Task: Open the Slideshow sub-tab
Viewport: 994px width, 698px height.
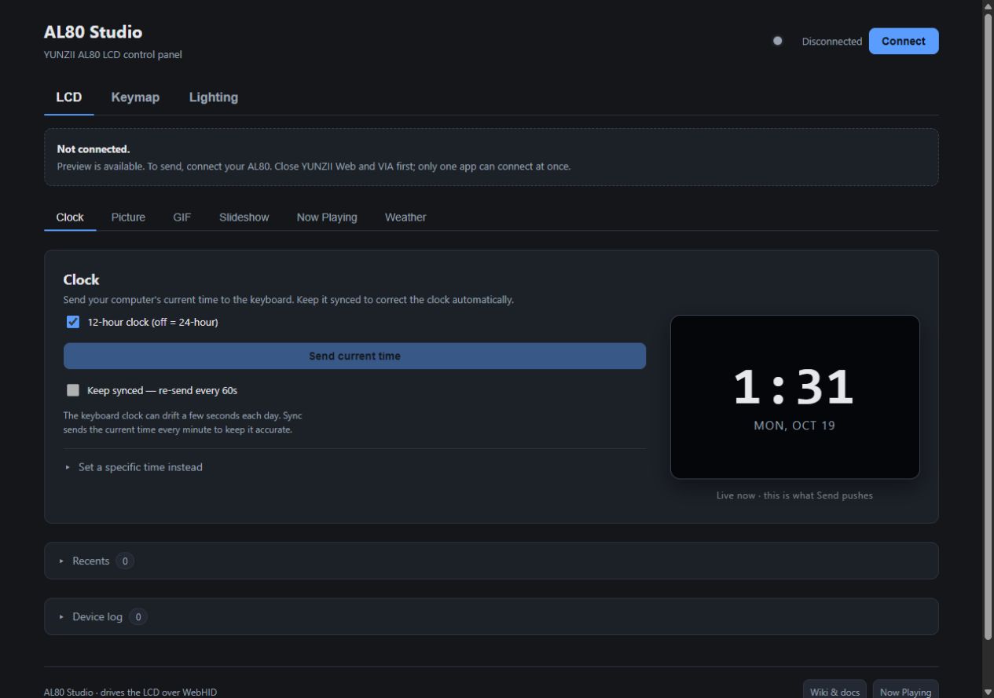Action: coord(244,217)
